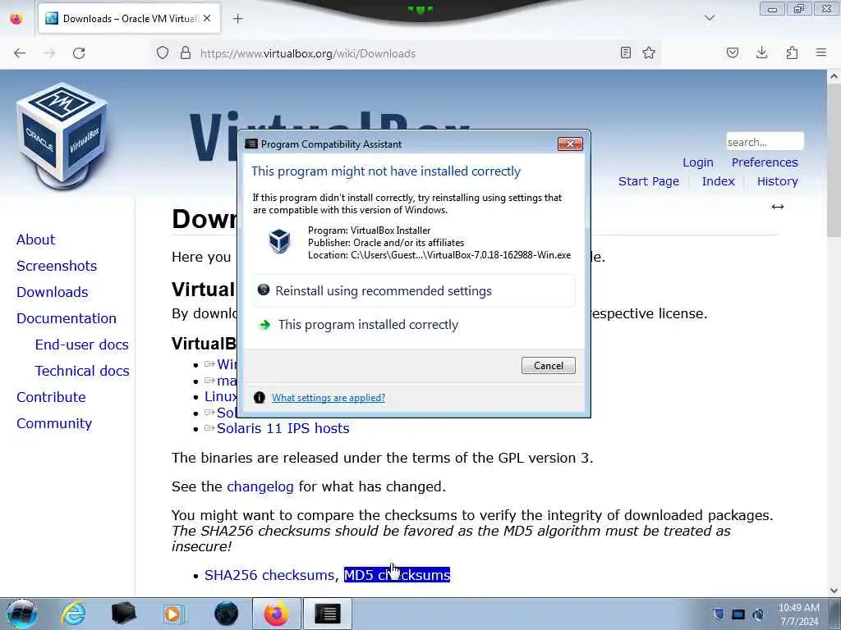
Task: Click the VirtualBox search box
Action: [x=765, y=142]
